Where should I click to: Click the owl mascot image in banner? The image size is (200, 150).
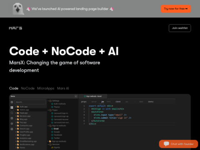[x=18, y=9]
